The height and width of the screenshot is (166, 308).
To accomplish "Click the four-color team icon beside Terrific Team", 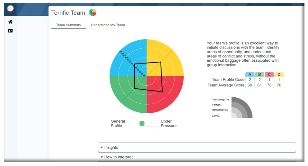I will point(92,13).
